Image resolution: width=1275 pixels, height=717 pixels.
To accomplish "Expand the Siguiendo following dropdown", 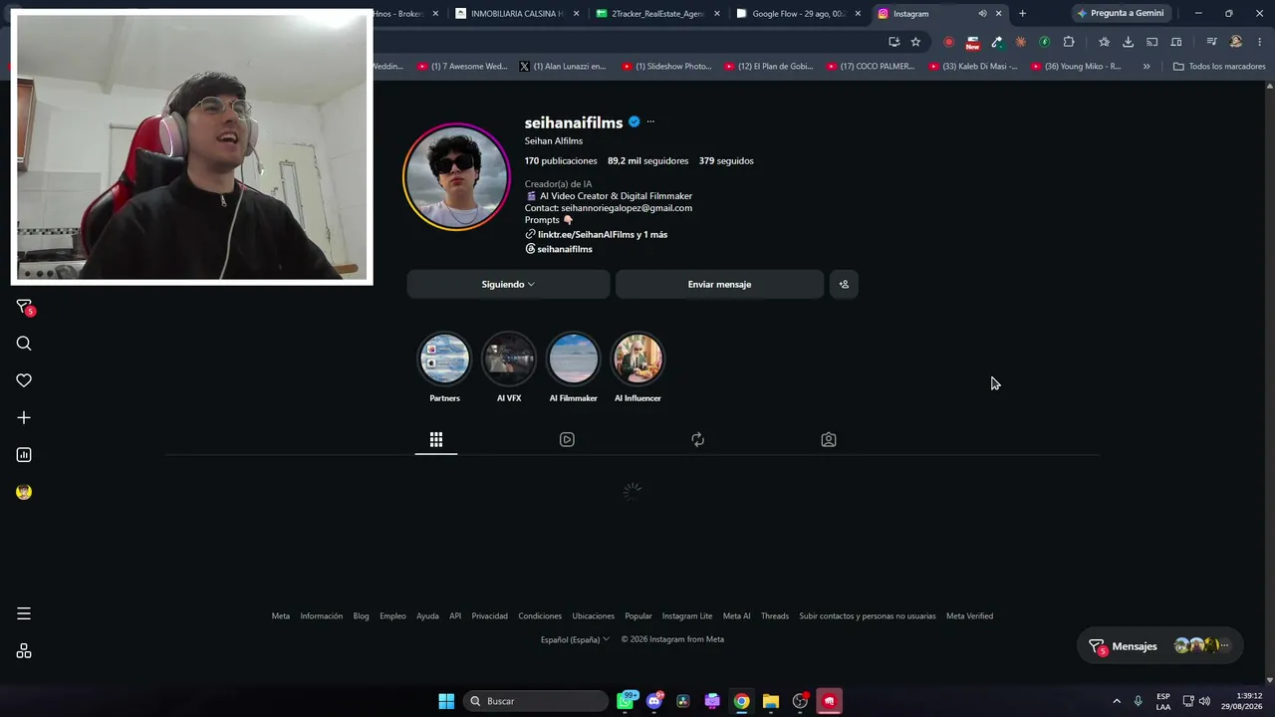I will pos(508,284).
